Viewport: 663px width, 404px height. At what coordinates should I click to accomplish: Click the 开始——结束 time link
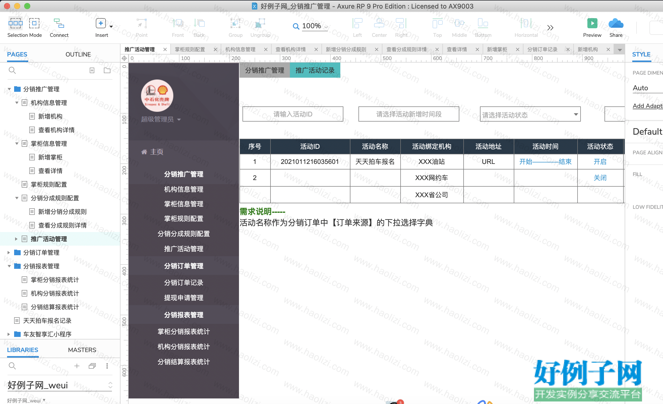(545, 161)
